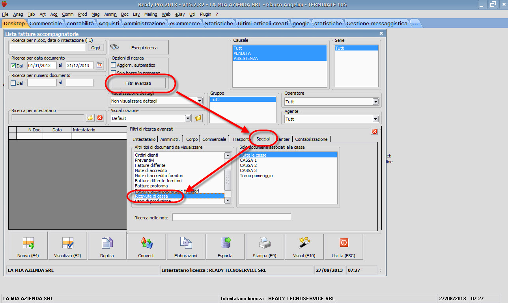This screenshot has width=508, height=303.
Task: Run search with binoculars Esegui ricerca
Action: pos(138,47)
